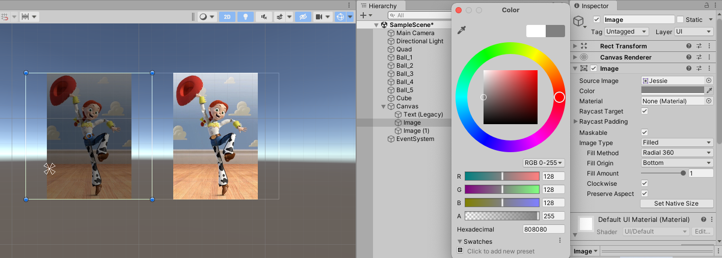Uncheck the Maskable checkbox

coord(645,133)
